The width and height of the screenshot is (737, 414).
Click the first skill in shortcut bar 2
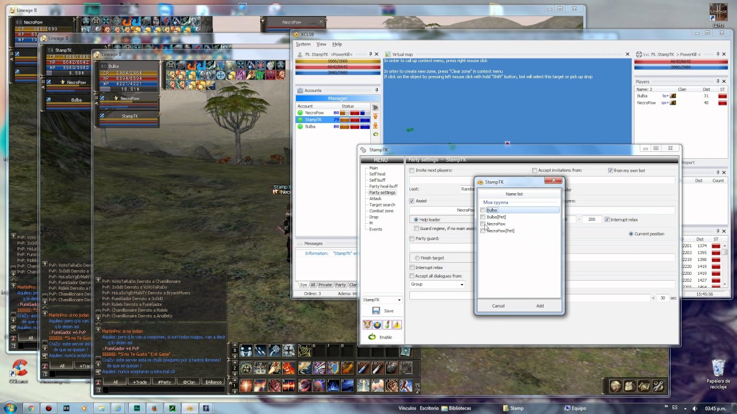246,368
